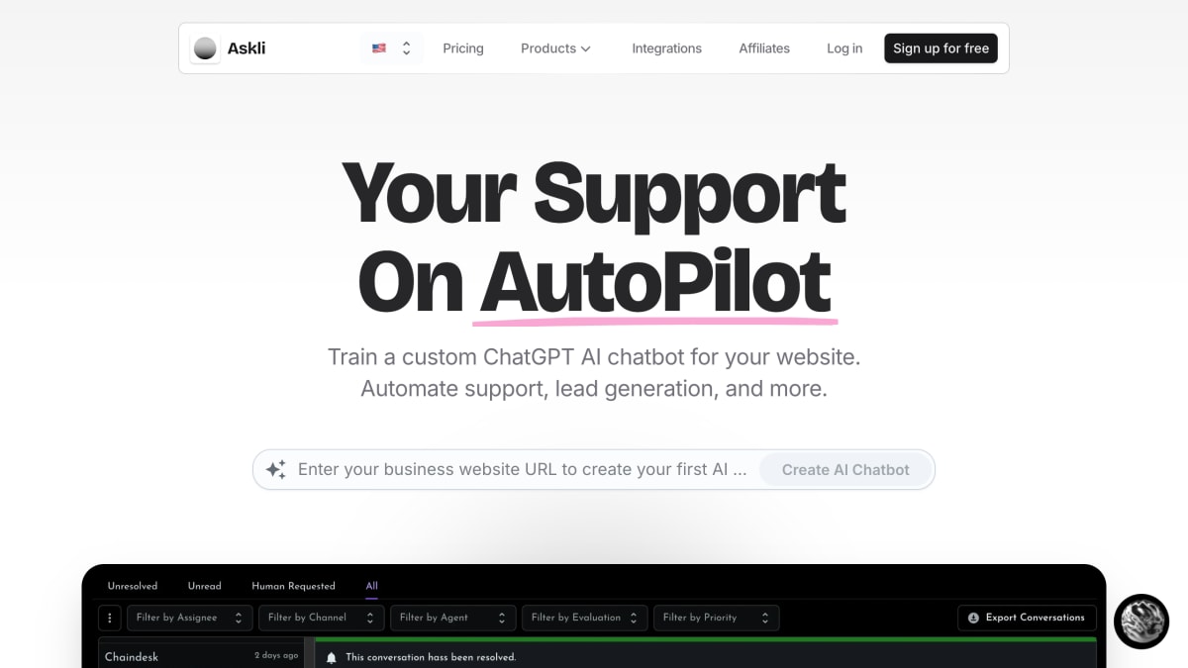1188x668 pixels.
Task: Click the "2 days ago" timestamp
Action: click(276, 656)
